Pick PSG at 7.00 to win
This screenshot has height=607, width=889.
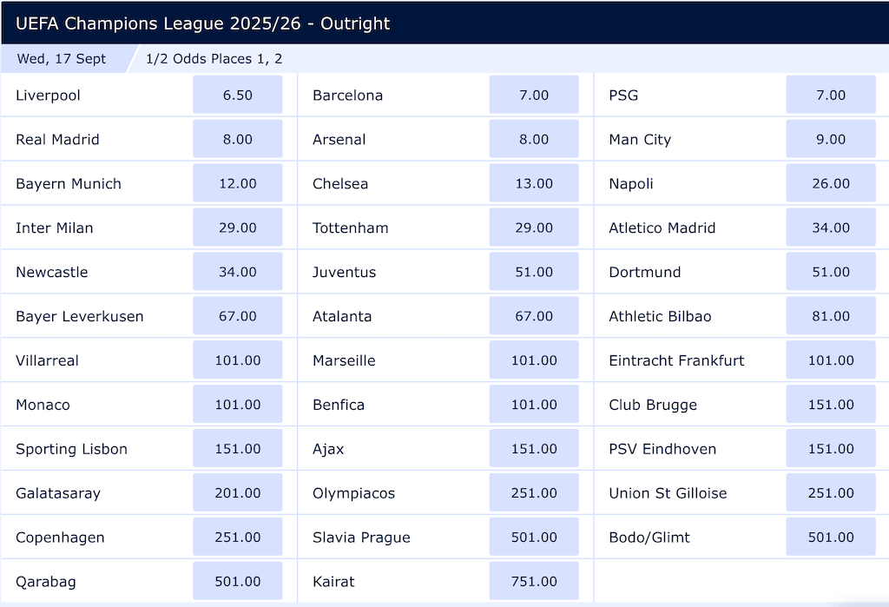point(830,95)
